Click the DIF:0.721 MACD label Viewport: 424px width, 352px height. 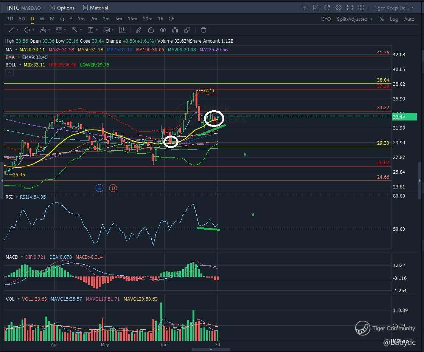[36, 257]
